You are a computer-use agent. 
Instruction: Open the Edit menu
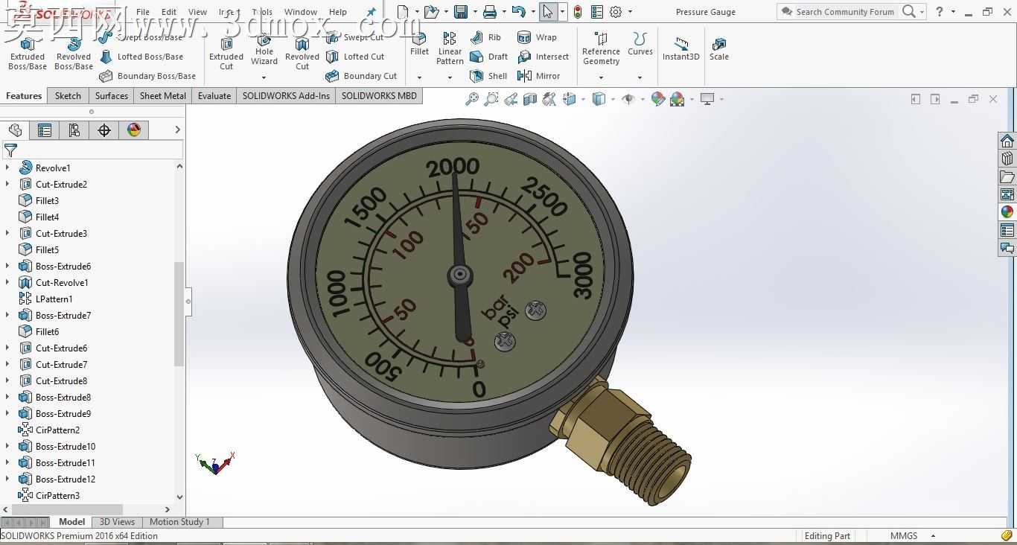pos(169,12)
